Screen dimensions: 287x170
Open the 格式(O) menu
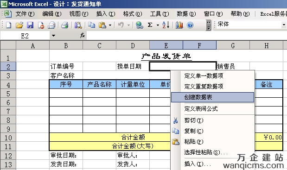[133, 14]
